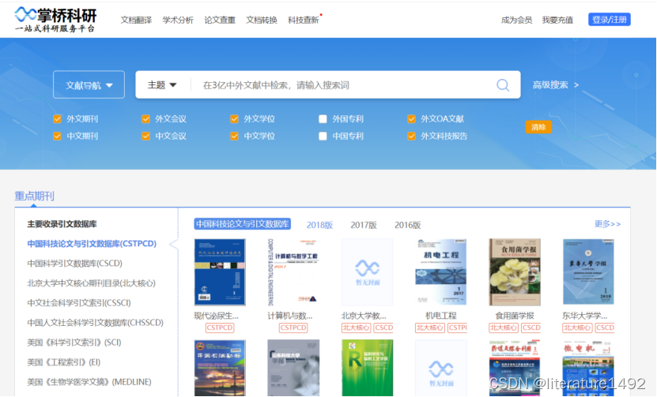657x397 pixels.
Task: Click 机电工程 journal title
Action: (441, 316)
